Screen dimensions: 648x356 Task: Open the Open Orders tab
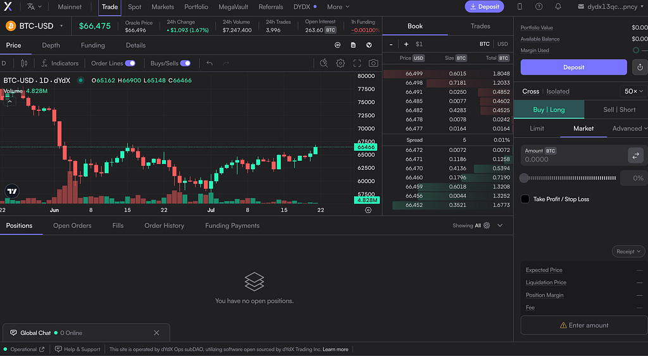coord(72,226)
